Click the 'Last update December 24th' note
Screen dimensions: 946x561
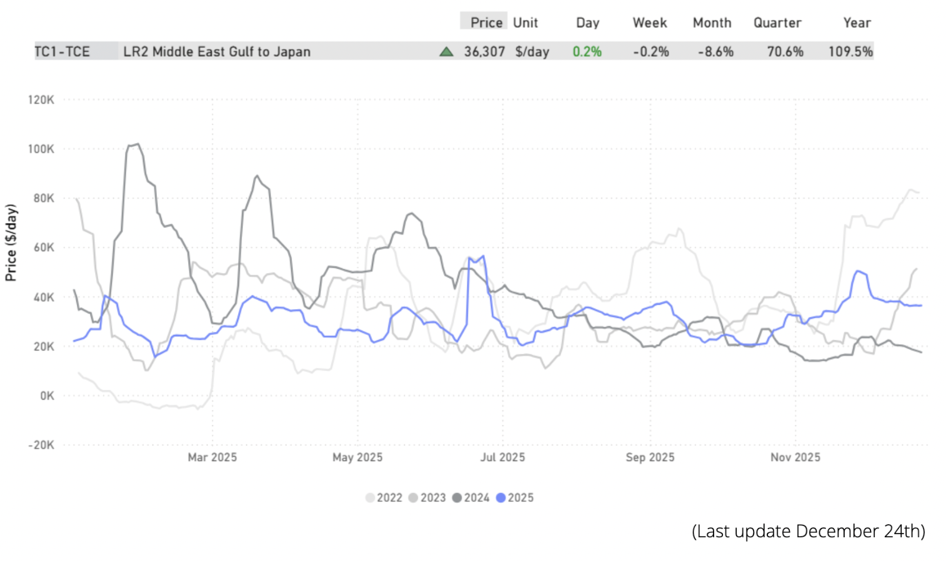tap(809, 531)
